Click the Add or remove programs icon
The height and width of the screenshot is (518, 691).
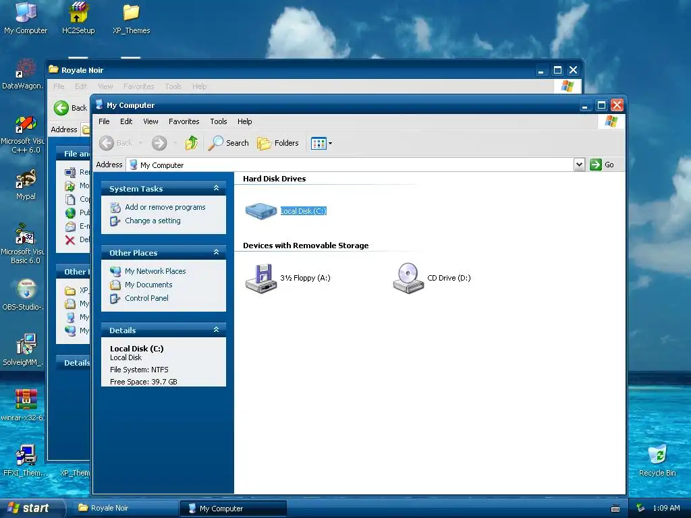coord(115,208)
